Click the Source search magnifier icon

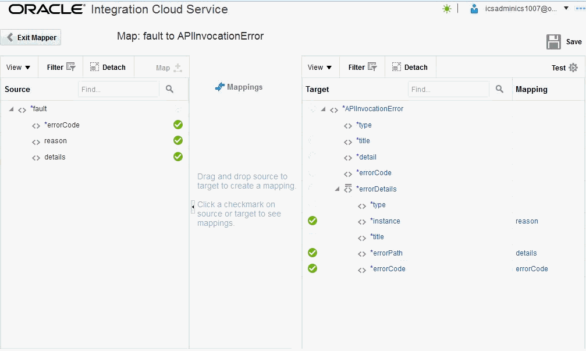[169, 89]
